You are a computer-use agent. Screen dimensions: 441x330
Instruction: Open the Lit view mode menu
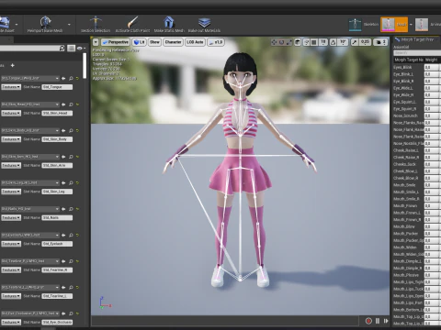click(140, 42)
